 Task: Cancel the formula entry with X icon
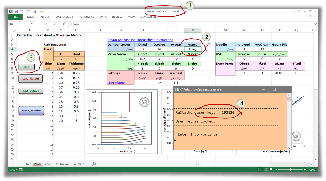tap(46, 24)
